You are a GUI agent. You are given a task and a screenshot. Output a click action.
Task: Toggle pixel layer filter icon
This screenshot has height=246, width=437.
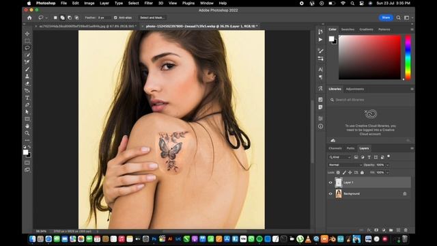[356, 157]
